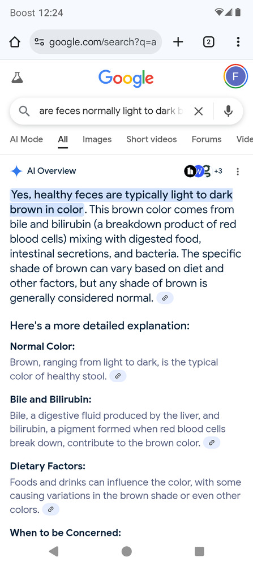
Task: Open a new tab with plus icon
Action: coord(178,42)
